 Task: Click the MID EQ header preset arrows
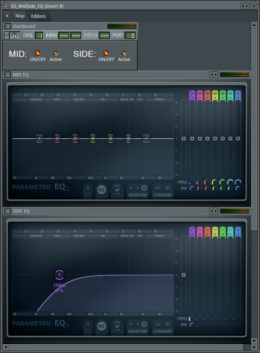[214, 75]
